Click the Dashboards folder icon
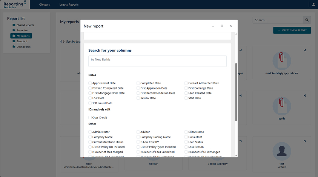This screenshot has height=177, width=318. point(14,46)
